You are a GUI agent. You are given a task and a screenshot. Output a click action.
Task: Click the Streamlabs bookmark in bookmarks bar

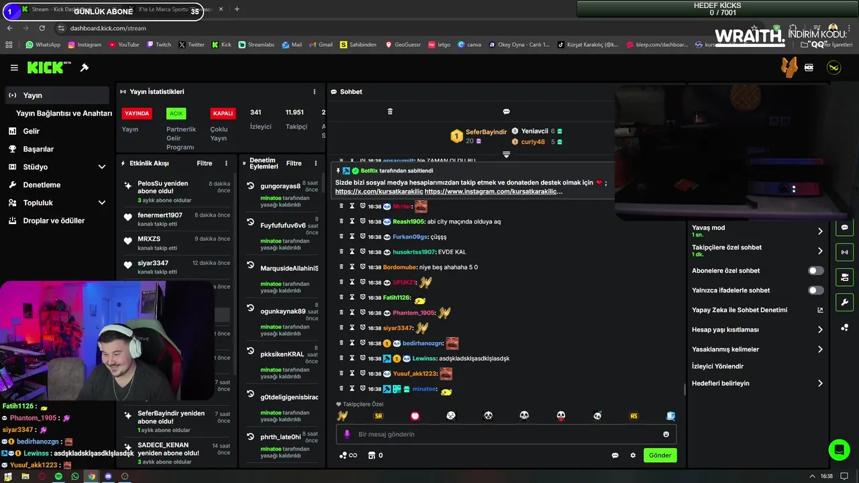tap(256, 45)
